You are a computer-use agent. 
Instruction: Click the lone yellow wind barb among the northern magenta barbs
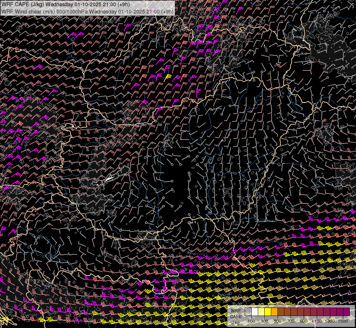pos(168,77)
